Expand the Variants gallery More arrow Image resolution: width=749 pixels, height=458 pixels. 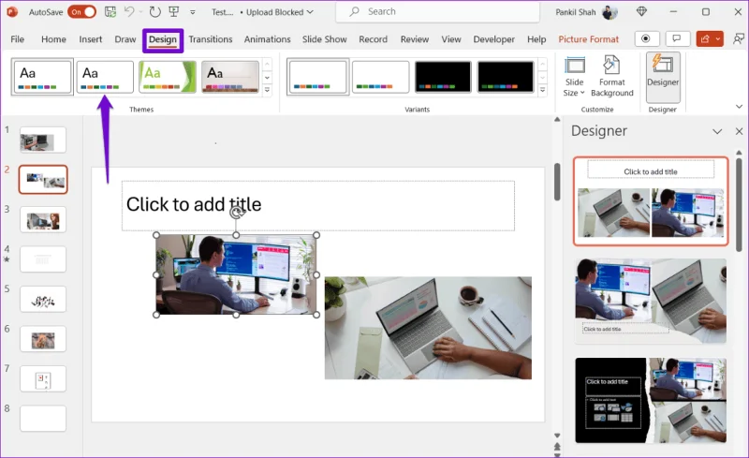543,89
